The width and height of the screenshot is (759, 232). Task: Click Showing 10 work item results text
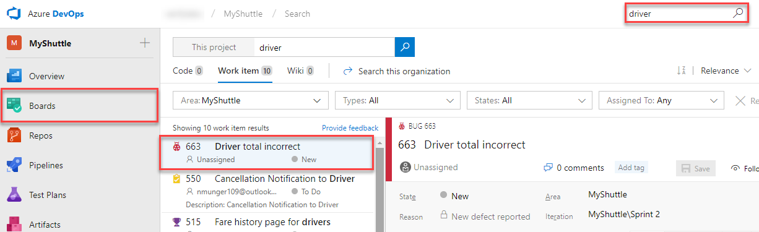click(x=221, y=128)
